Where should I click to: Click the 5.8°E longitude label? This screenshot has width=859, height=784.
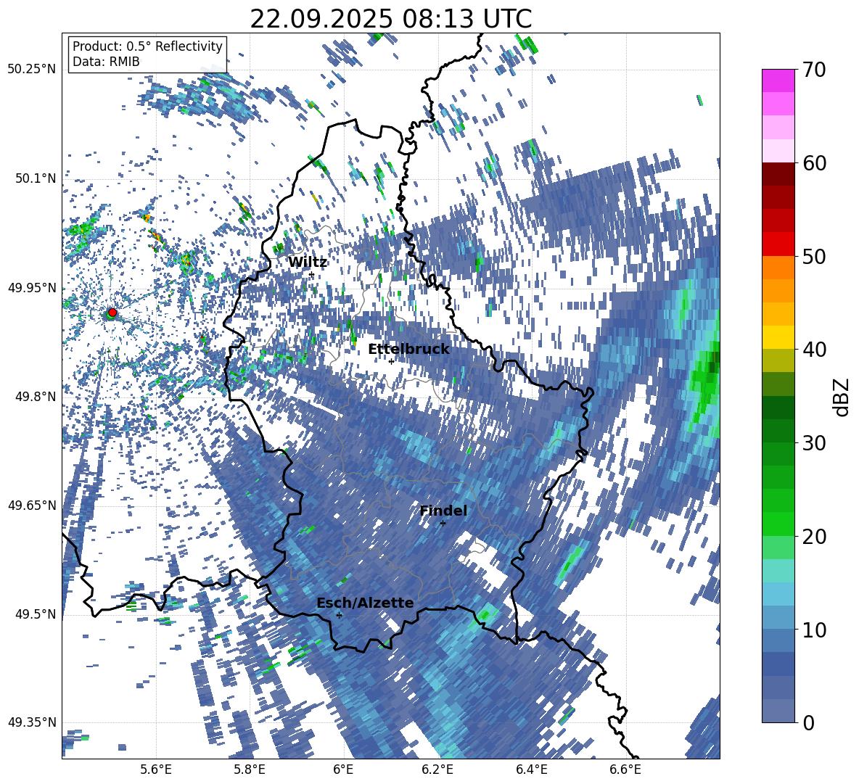(x=250, y=769)
